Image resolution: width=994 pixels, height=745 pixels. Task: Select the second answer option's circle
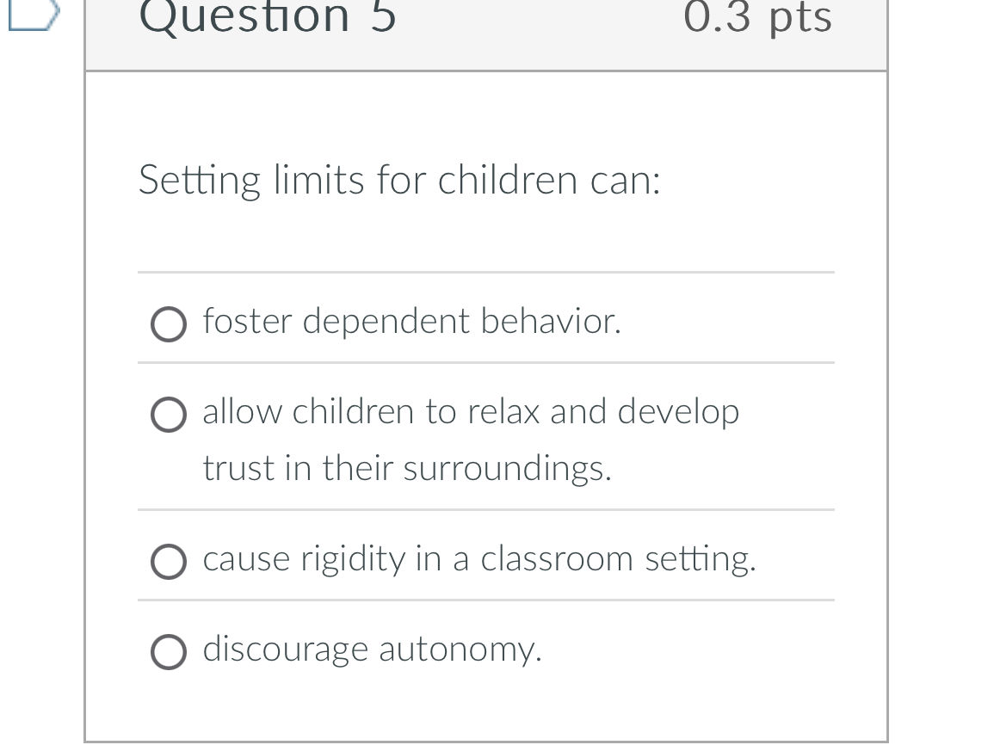click(x=170, y=416)
